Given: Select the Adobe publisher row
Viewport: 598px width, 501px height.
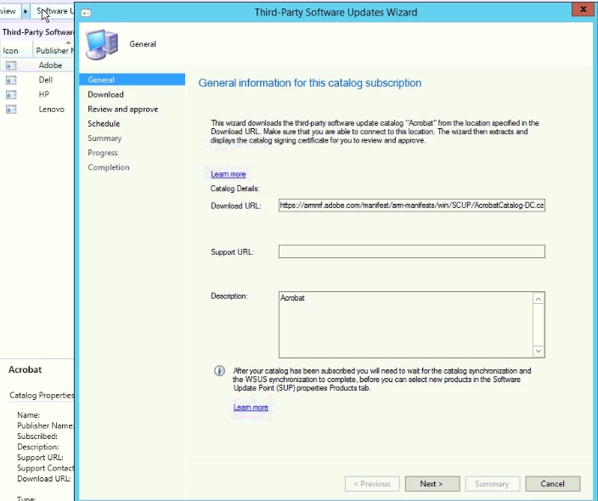Looking at the screenshot, I should (x=37, y=65).
